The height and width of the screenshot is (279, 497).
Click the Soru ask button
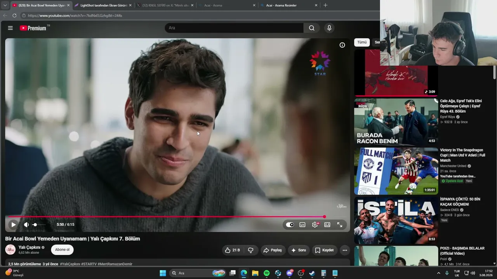tap(299, 250)
